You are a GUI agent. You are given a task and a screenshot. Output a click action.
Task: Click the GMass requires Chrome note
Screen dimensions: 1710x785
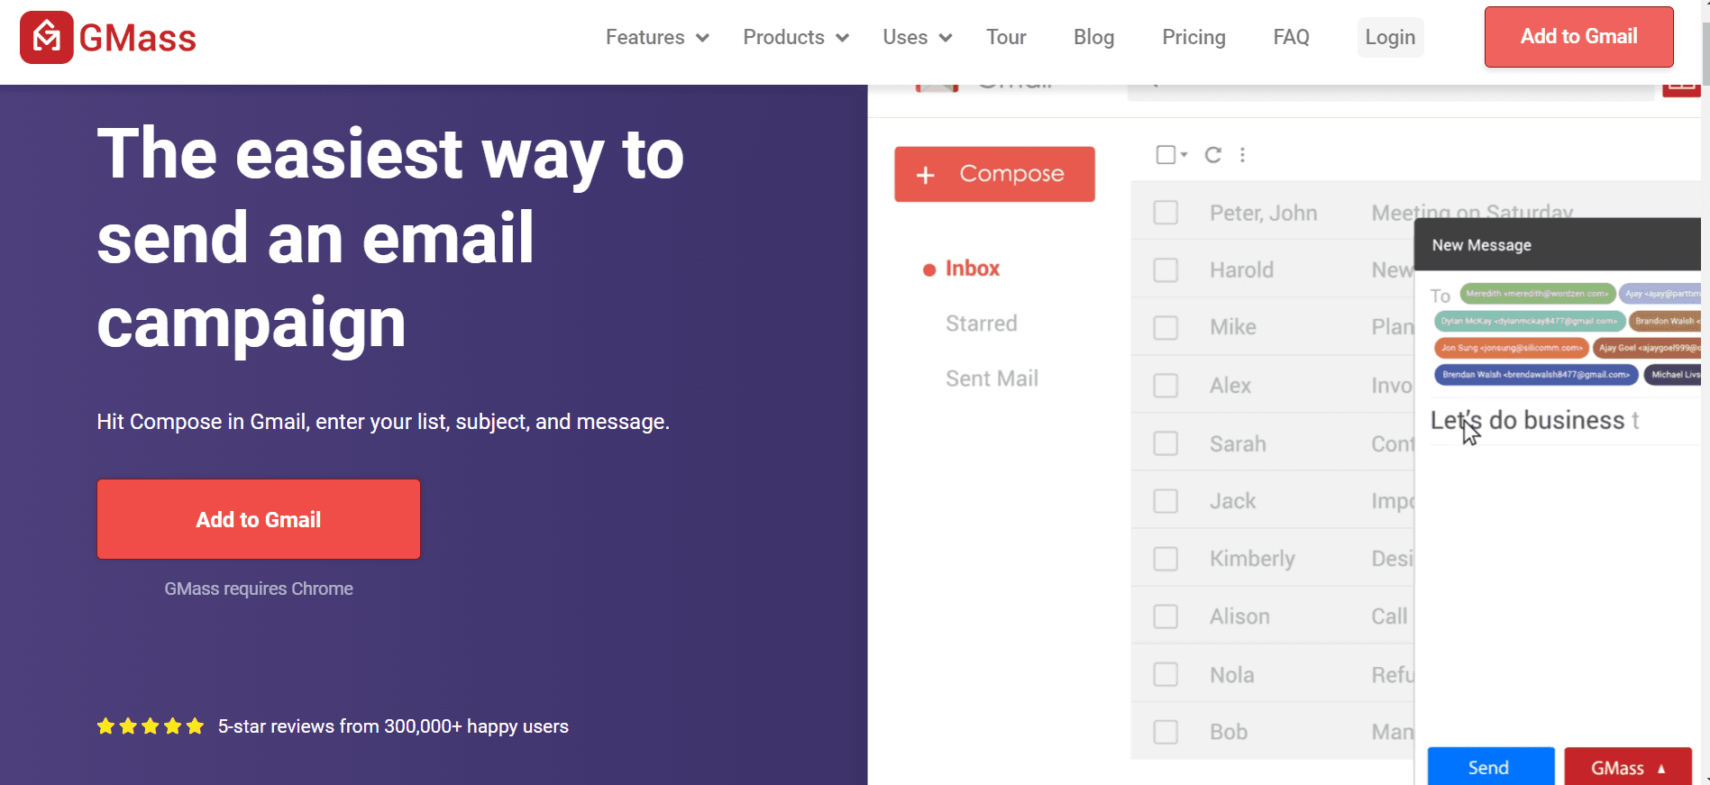click(x=259, y=589)
